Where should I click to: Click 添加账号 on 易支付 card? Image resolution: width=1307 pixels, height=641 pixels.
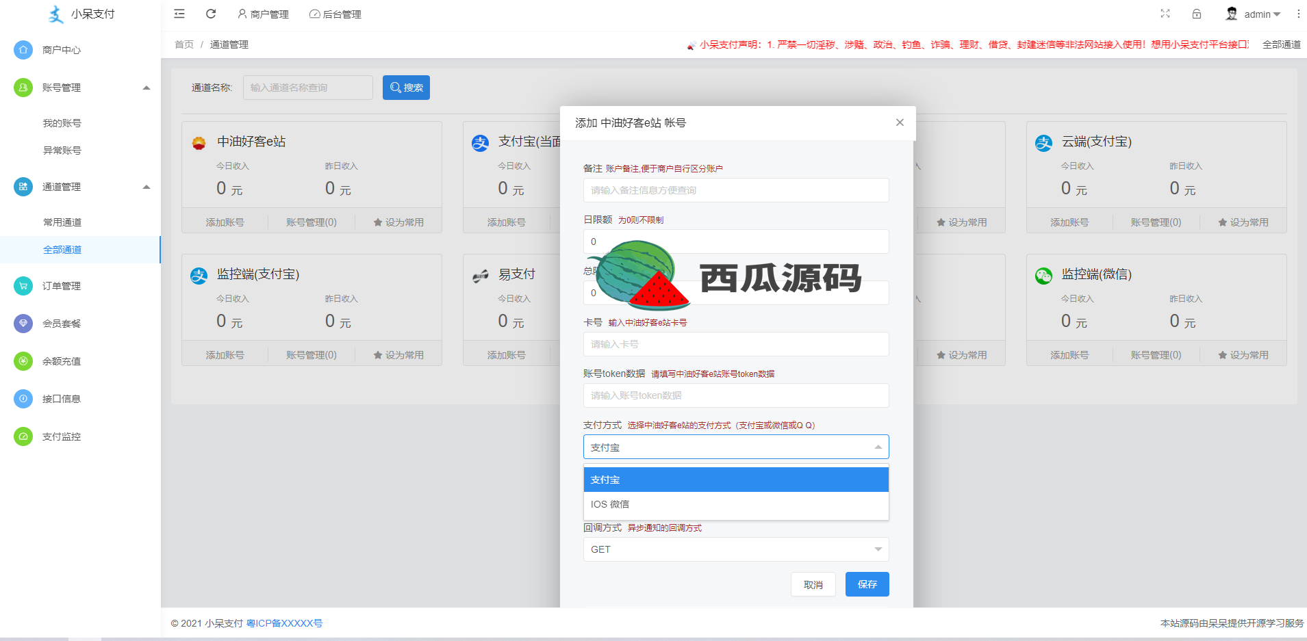(x=506, y=355)
